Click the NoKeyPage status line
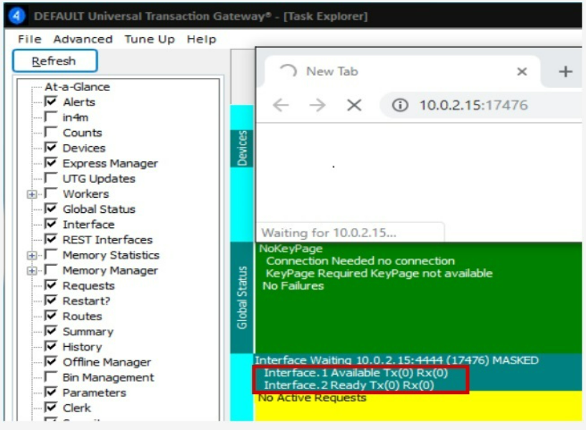Screen dimensions: 586x430 pyautogui.click(x=290, y=249)
